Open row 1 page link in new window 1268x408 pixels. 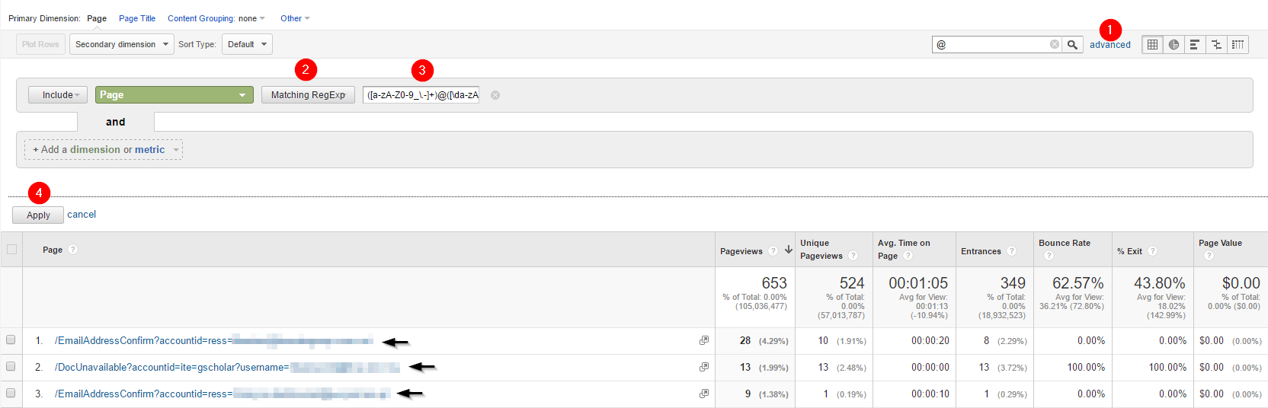[x=704, y=340]
